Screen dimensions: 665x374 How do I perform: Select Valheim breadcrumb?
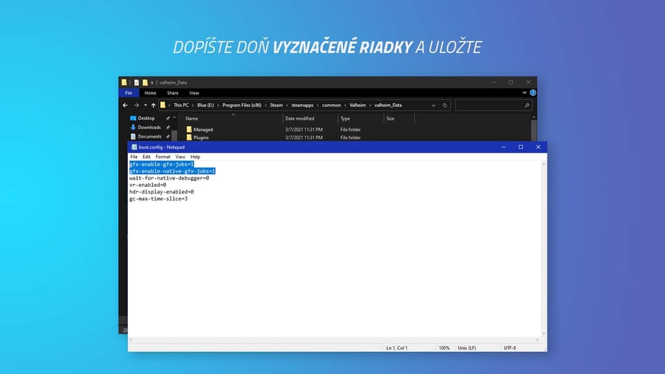coord(358,105)
